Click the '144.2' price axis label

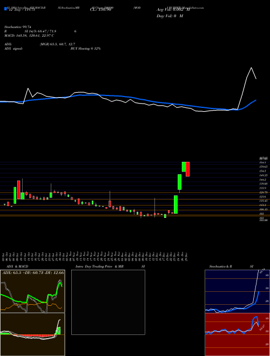point(262,180)
